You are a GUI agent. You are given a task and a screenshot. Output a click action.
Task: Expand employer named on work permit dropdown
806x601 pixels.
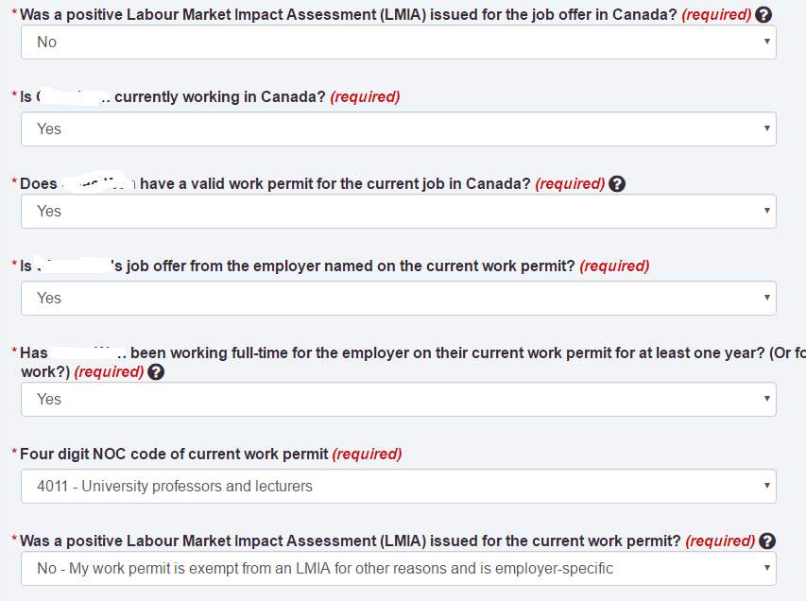(x=399, y=299)
